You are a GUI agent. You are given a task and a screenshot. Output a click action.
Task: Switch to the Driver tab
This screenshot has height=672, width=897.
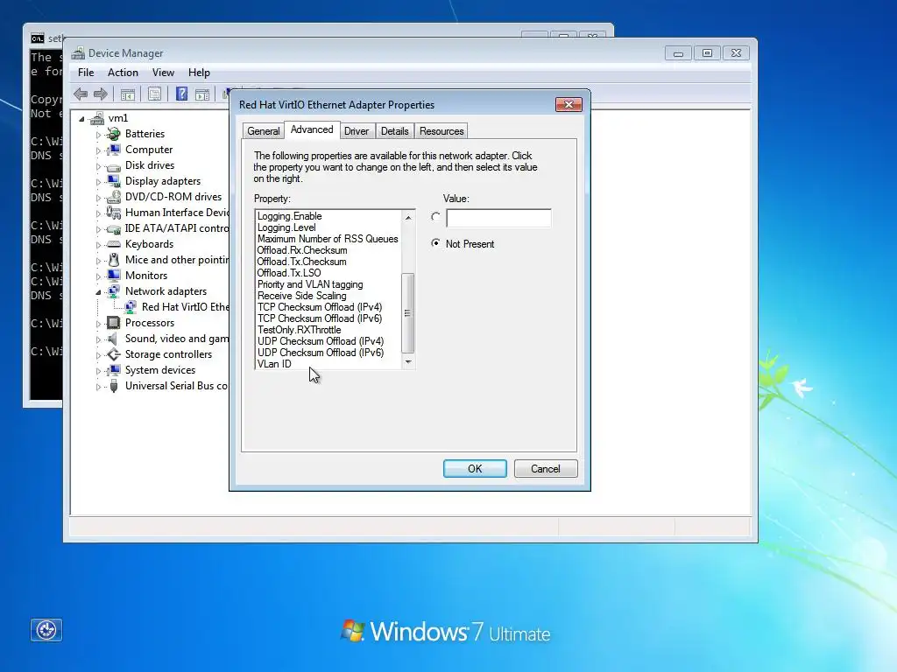click(x=357, y=131)
